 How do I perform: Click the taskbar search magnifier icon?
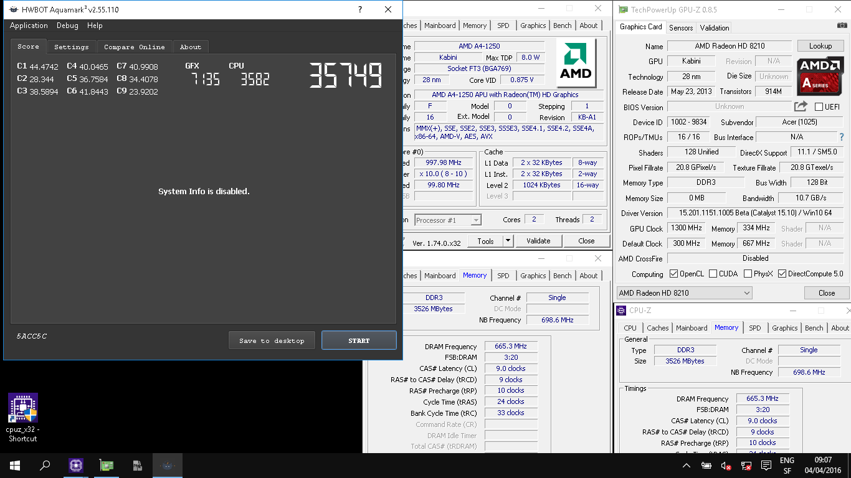tap(45, 466)
